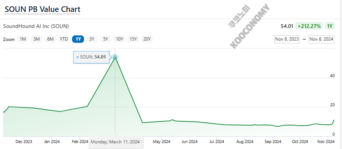Switch chart to YTD range
Image resolution: width=342 pixels, height=149 pixels.
click(x=64, y=39)
